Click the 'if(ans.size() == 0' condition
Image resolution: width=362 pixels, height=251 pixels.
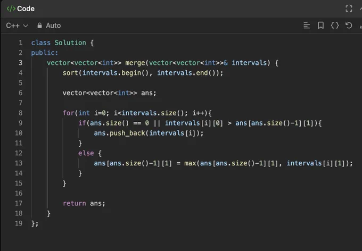[x=113, y=123]
